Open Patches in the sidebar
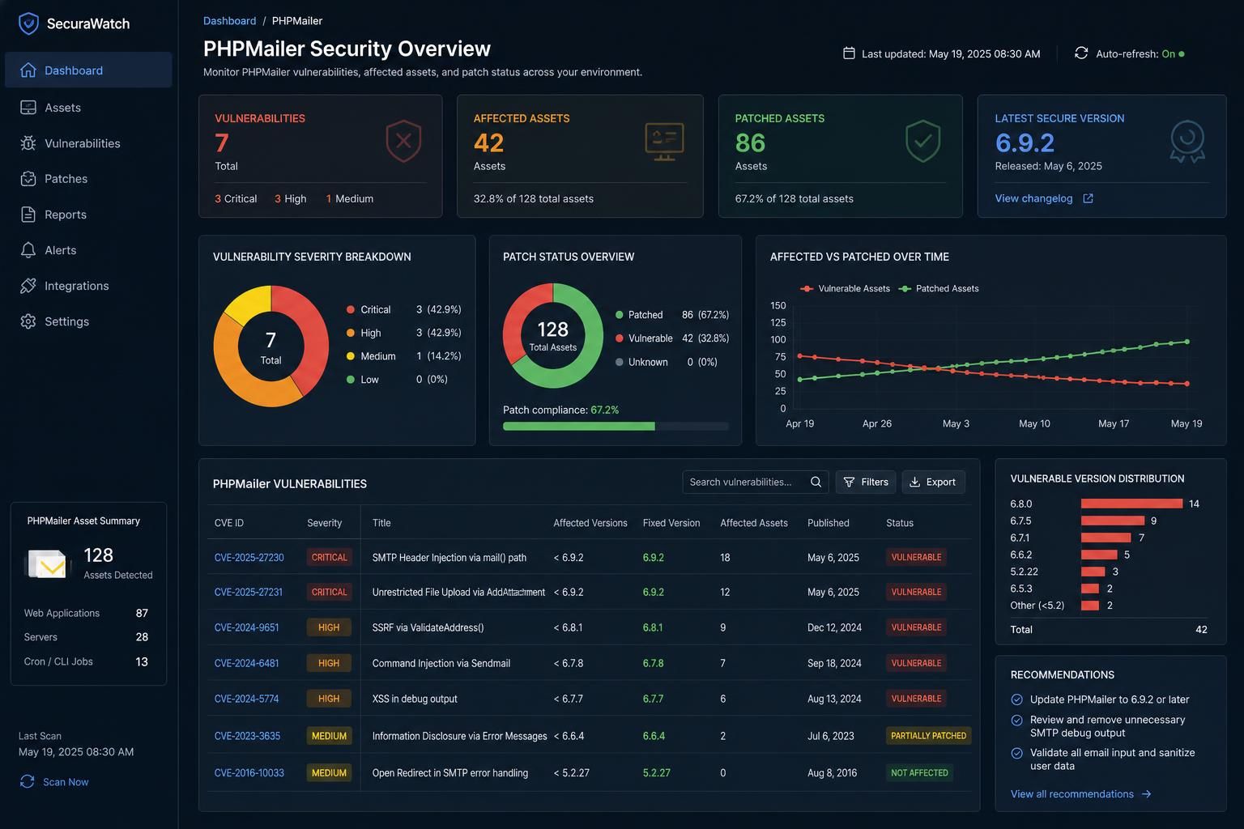The width and height of the screenshot is (1244, 829). click(88, 179)
